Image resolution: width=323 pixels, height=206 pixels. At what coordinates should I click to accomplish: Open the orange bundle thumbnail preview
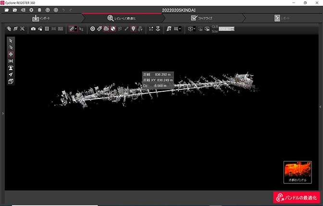coord(297,171)
